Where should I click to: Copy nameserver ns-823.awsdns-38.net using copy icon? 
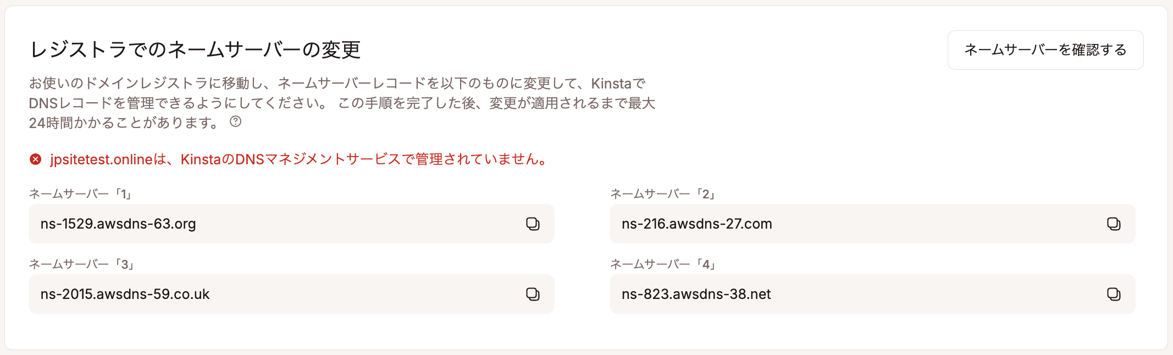[x=1113, y=294]
